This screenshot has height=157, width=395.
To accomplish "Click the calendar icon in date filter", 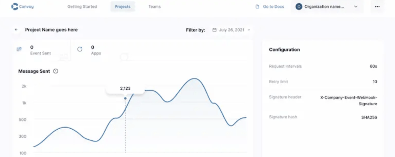I will click(x=214, y=30).
